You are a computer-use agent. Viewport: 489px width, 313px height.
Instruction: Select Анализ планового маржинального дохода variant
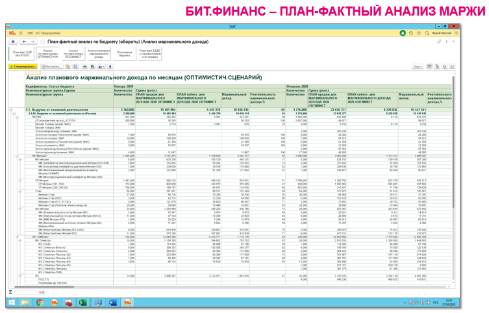coord(99,54)
